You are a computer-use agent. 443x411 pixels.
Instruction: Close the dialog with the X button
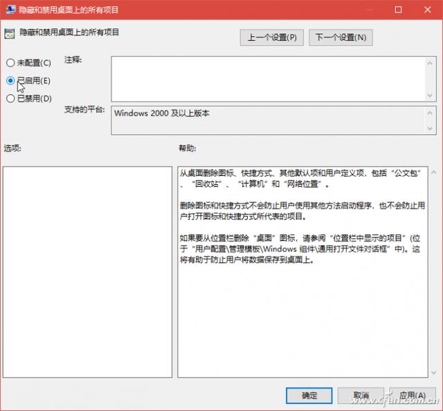(428, 10)
